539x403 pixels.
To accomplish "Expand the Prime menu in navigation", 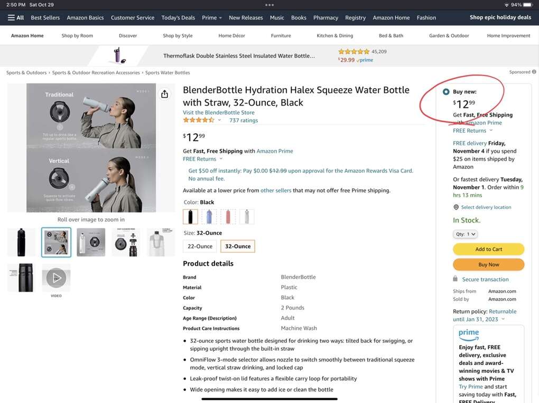I will tap(212, 17).
